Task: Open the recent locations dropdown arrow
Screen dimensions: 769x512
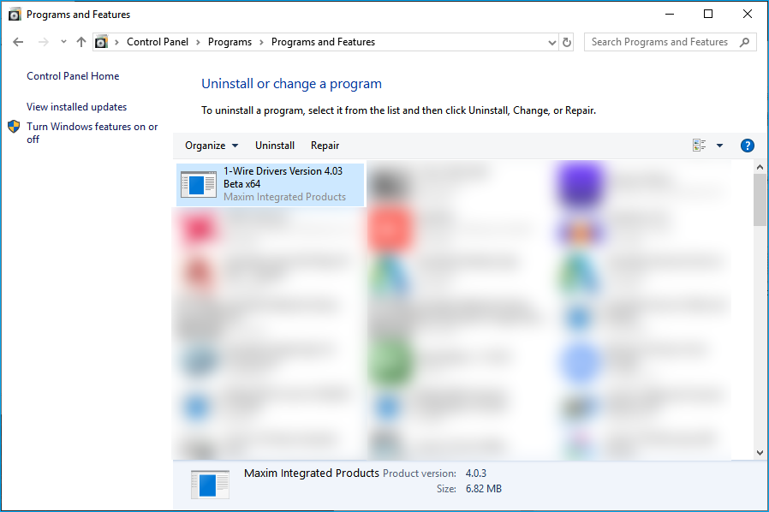Action: (63, 42)
